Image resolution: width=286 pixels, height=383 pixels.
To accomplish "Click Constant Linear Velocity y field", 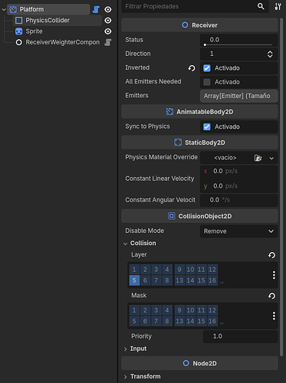I will click(x=239, y=186).
